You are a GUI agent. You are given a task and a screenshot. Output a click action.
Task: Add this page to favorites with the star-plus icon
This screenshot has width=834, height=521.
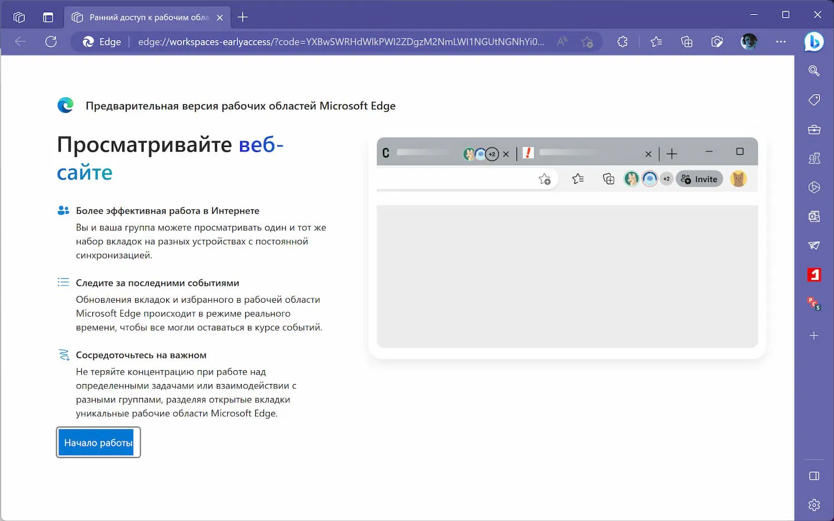[x=587, y=42]
